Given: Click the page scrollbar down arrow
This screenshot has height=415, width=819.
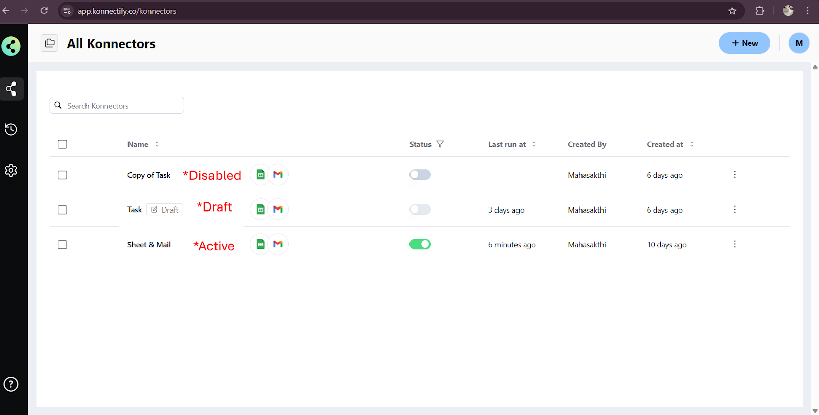Looking at the screenshot, I should (815, 411).
